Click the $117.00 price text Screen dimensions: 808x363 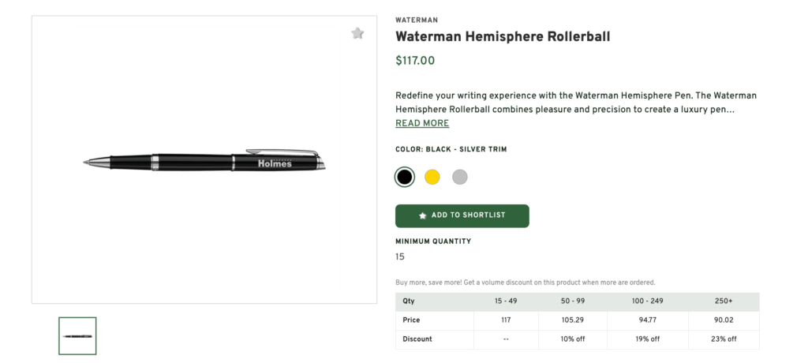point(415,61)
